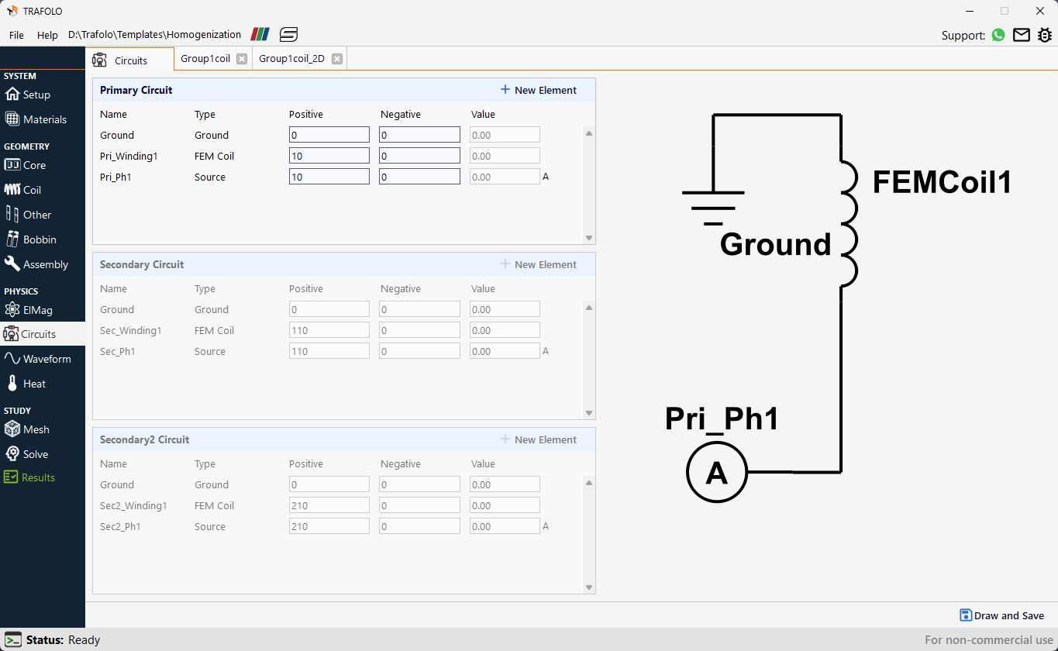The width and height of the screenshot is (1058, 651).
Task: Report a bug with the bug icon
Action: pos(1045,35)
